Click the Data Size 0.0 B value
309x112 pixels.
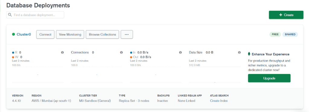pos(209,52)
